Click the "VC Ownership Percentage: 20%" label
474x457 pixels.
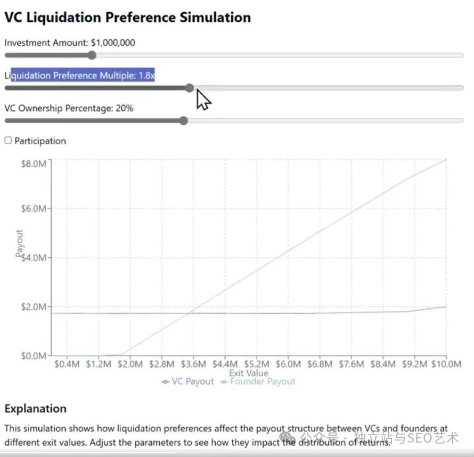tap(69, 108)
